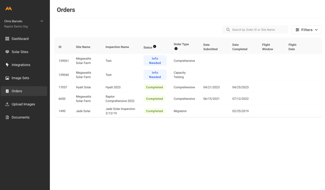
Task: Click the Order Type info icon
Action: [176, 48]
